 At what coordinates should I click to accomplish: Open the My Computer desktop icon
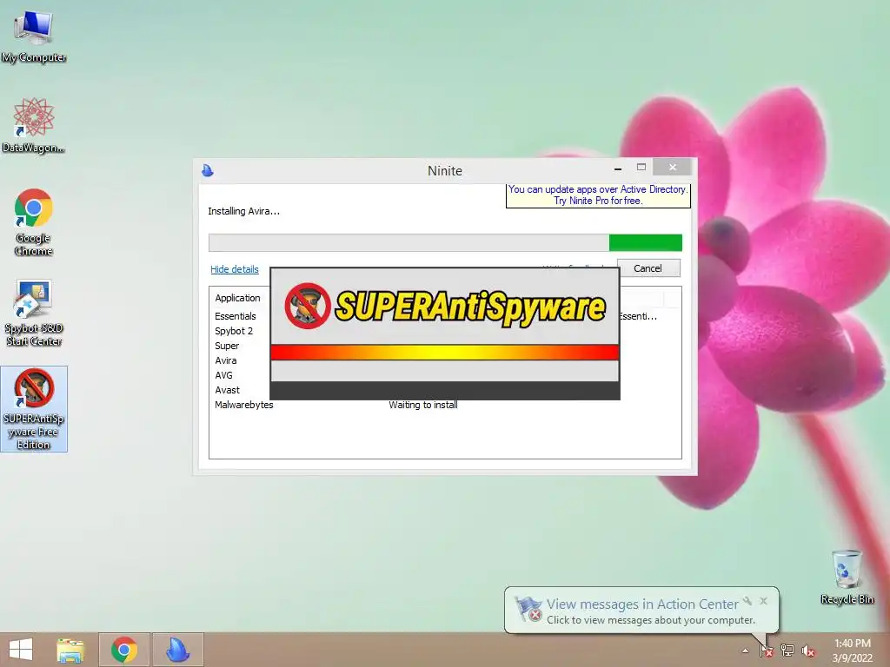34,36
